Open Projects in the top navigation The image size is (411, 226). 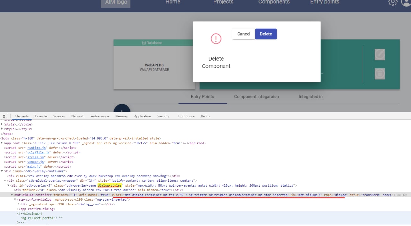pyautogui.click(x=223, y=2)
